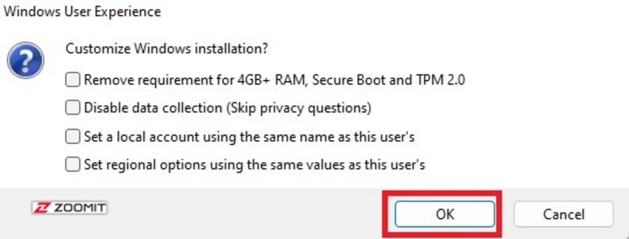Tick the Disable data collection checkbox

72,108
